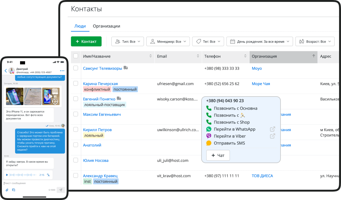Expand the Тег: Все filter

point(208,41)
